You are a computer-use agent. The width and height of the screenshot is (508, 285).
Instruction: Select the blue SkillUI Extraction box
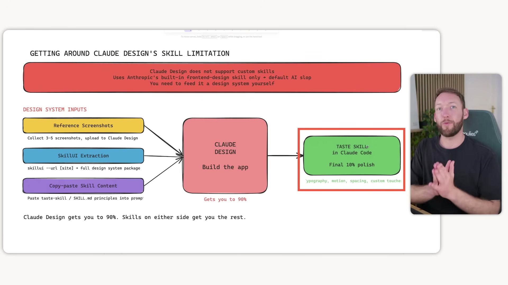pyautogui.click(x=83, y=156)
